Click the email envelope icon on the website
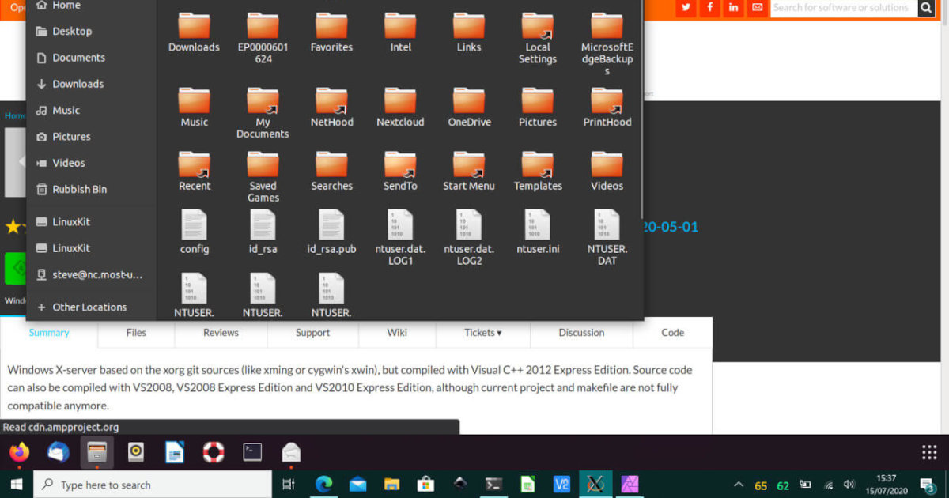Viewport: 949px width, 498px height. pos(758,8)
